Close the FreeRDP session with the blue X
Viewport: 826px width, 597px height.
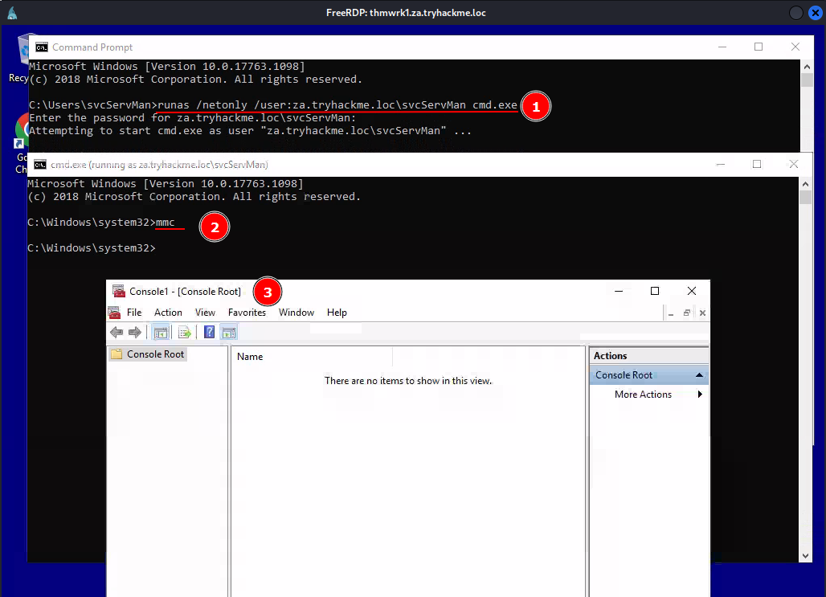816,13
